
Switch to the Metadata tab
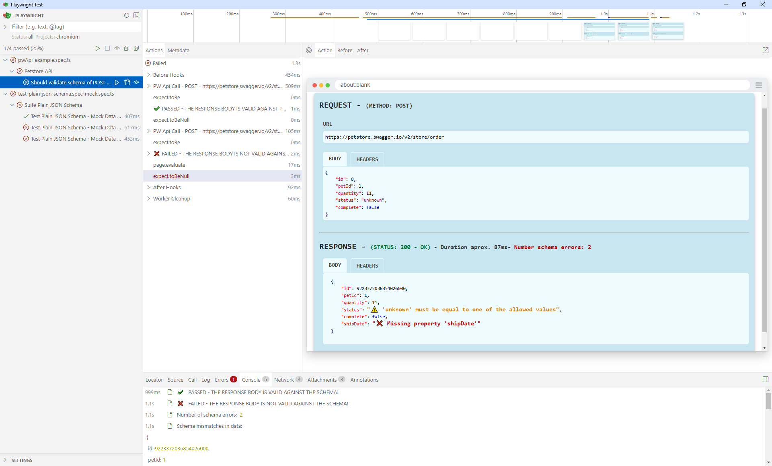(179, 50)
